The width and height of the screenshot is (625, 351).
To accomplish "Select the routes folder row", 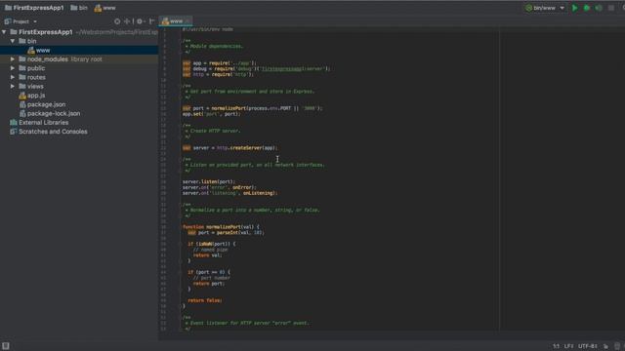I will (x=79, y=77).
